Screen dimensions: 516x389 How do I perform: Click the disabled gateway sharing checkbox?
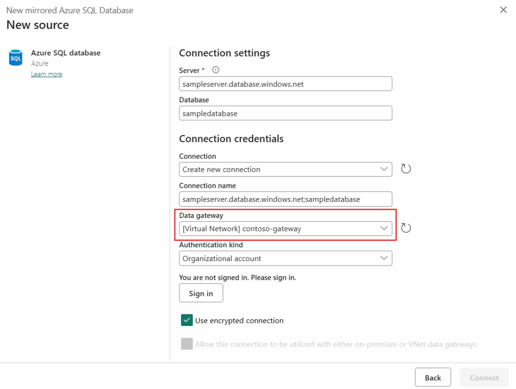click(x=186, y=344)
